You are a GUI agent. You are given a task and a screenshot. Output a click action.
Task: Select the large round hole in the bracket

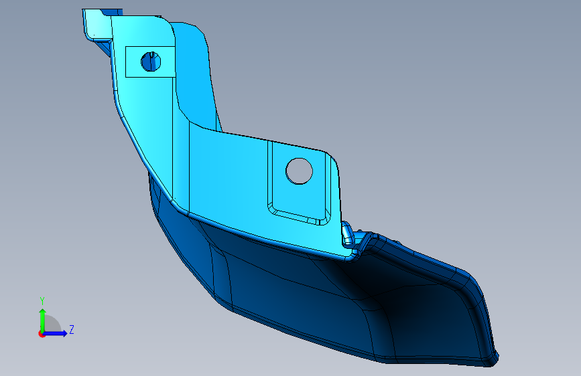pos(299,171)
